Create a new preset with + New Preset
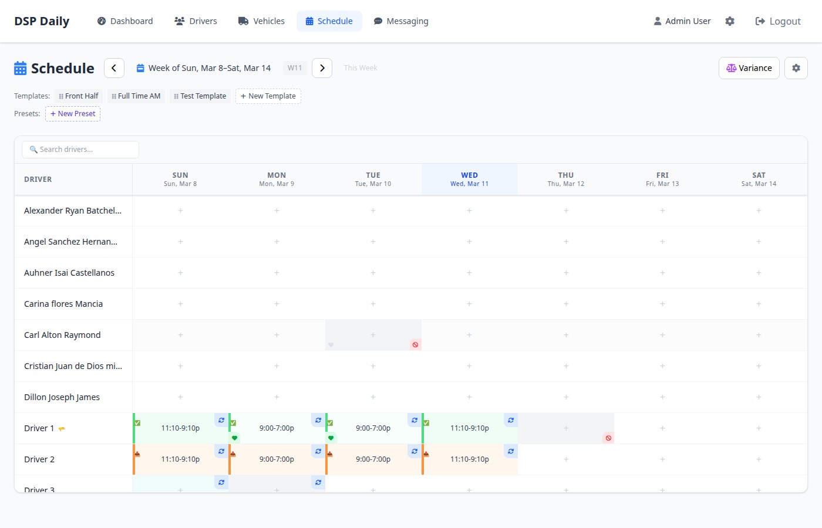The width and height of the screenshot is (822, 528). pos(73,114)
